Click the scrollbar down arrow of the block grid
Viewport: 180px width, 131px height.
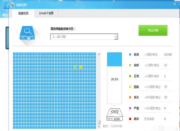click(x=99, y=126)
